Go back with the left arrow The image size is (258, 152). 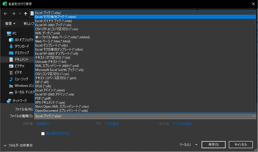click(5, 14)
